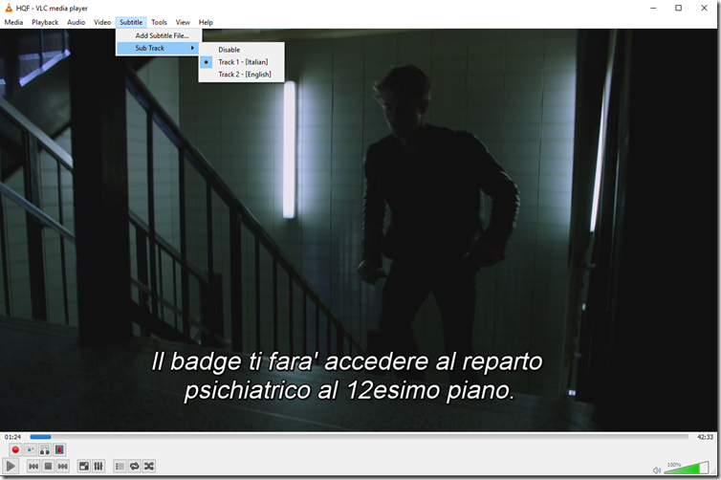Open the Video menu
721x480 pixels.
[102, 22]
